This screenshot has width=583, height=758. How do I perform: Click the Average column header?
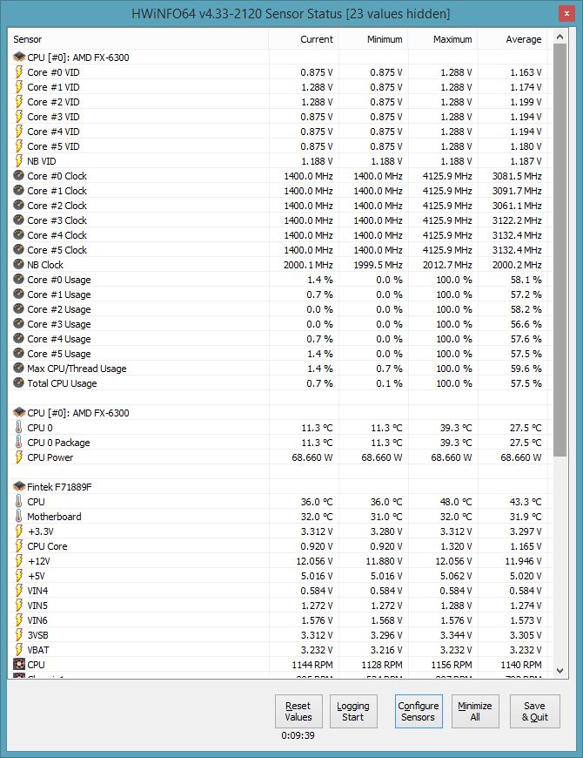click(513, 39)
